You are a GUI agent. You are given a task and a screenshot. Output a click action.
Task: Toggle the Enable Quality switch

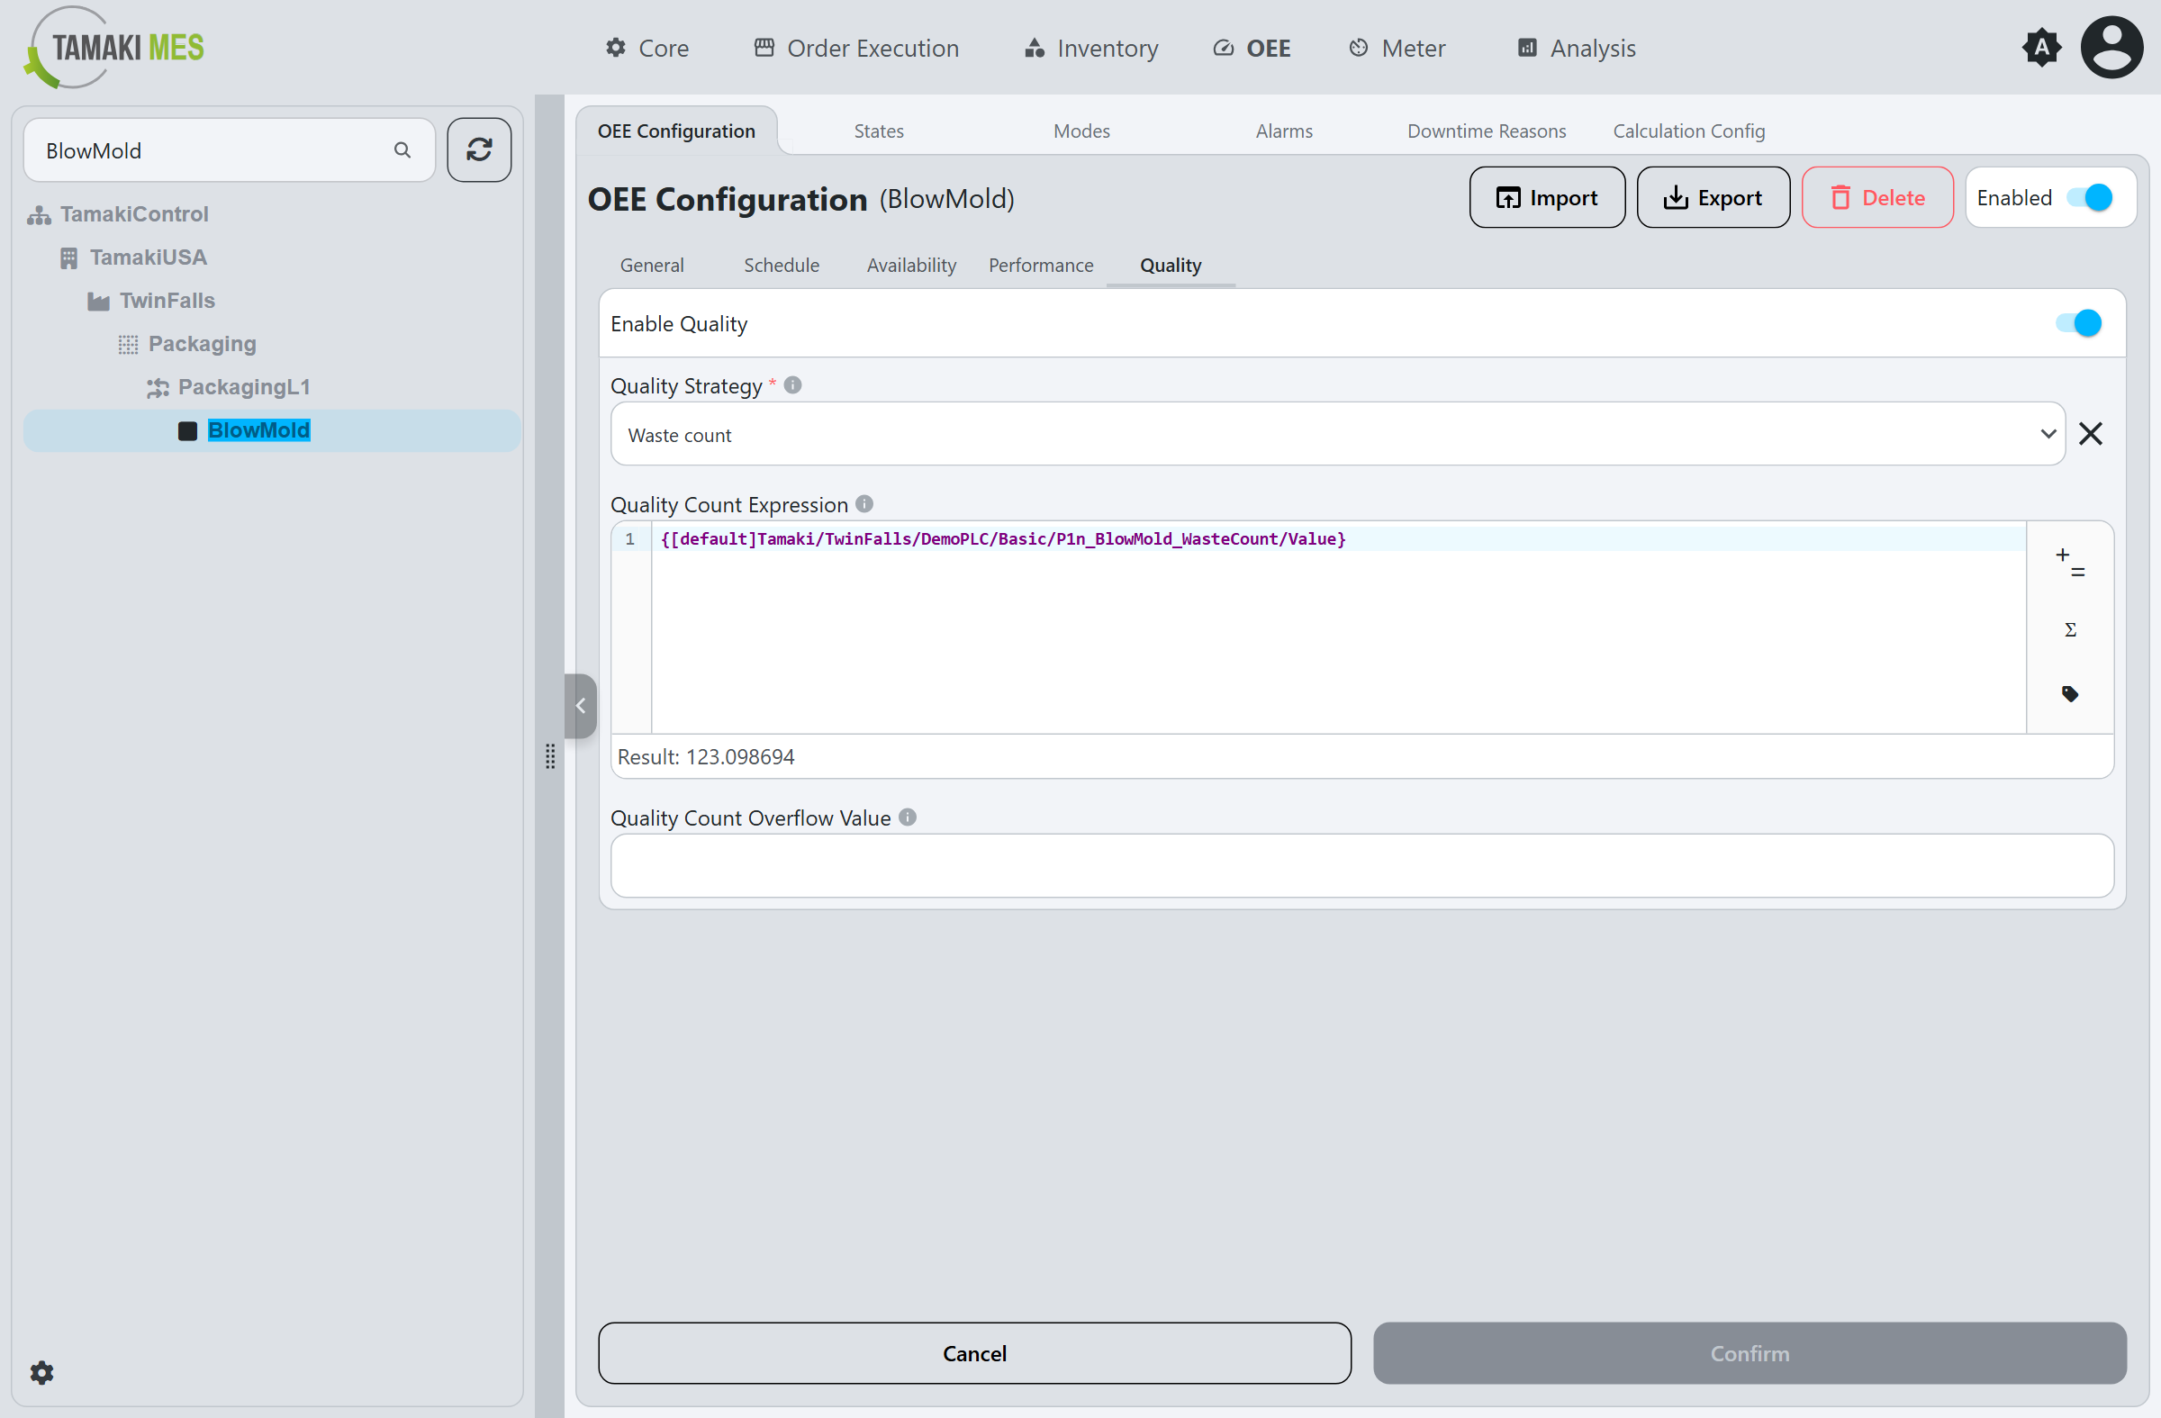pos(2078,322)
